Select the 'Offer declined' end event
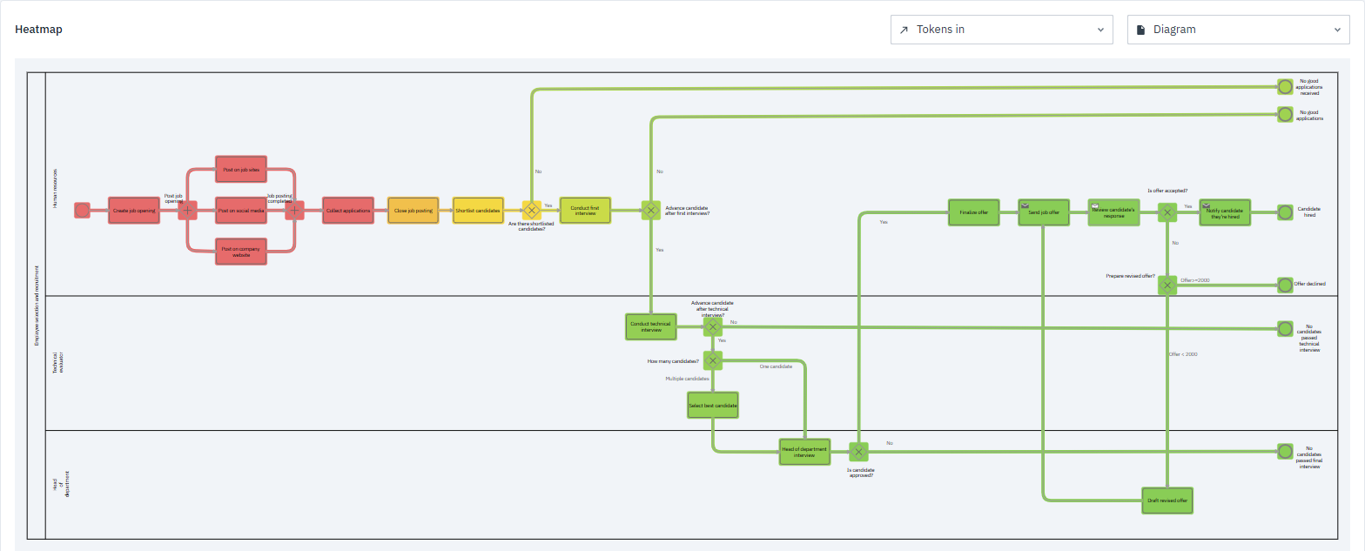 pyautogui.click(x=1285, y=285)
